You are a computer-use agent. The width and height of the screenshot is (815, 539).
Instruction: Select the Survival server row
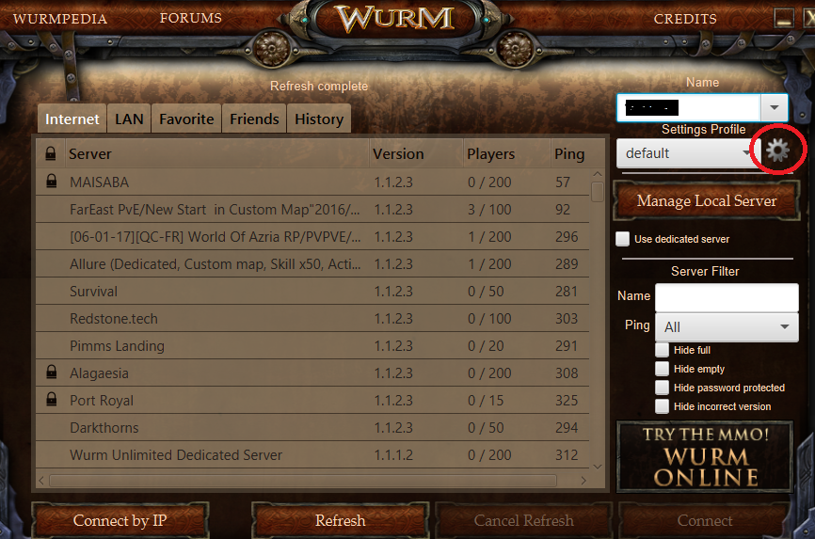(x=312, y=291)
